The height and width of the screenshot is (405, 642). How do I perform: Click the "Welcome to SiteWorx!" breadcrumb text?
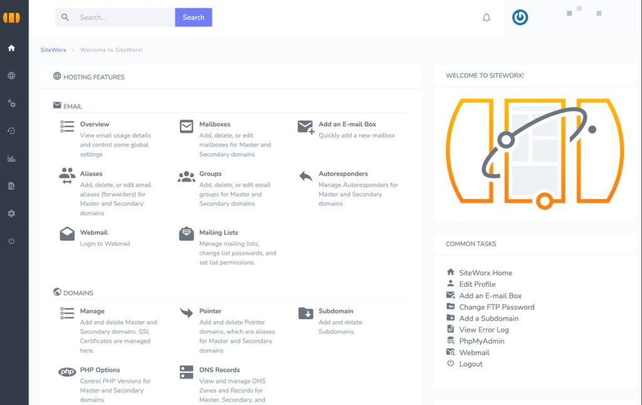(112, 50)
